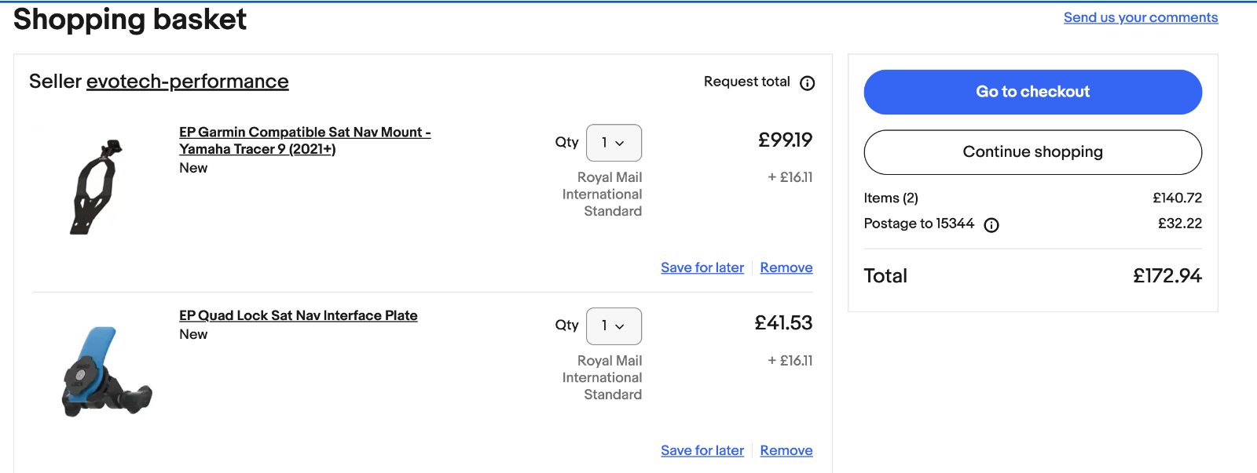1257x473 pixels.
Task: Click the Quad Lock plate product thumbnail
Action: [x=106, y=371]
